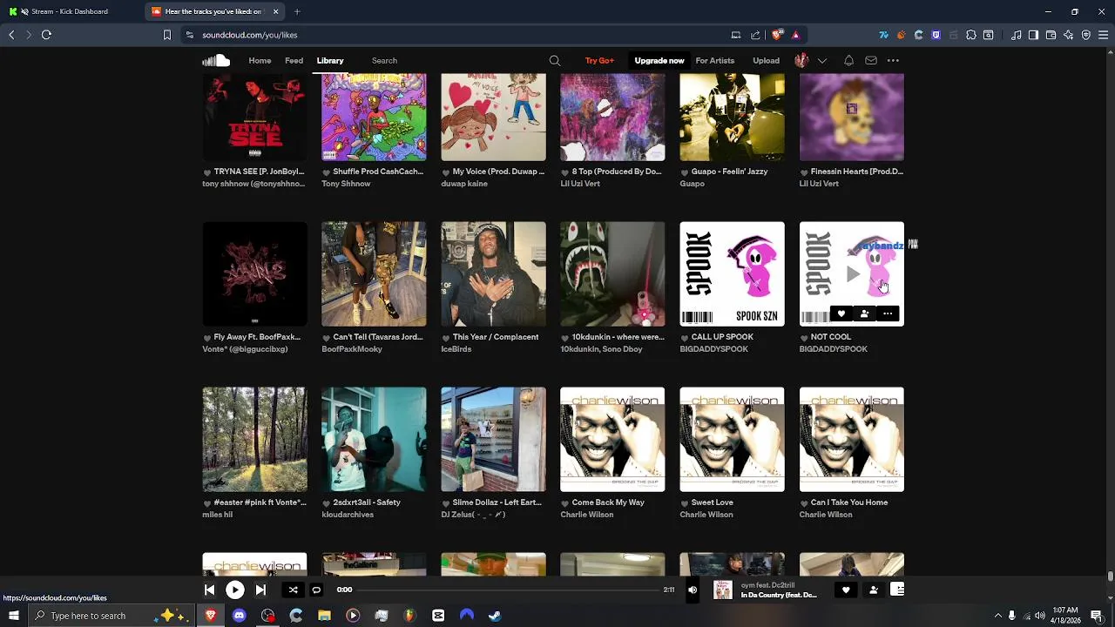Skip to the next track
The height and width of the screenshot is (627, 1115).
(260, 590)
